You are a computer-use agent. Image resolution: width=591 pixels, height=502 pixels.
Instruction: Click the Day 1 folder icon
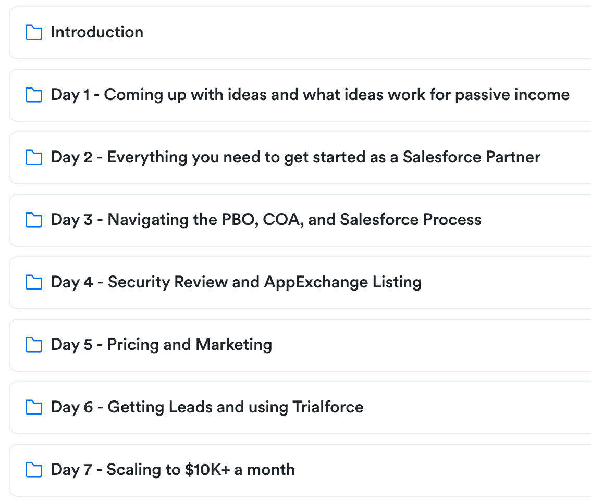(34, 95)
